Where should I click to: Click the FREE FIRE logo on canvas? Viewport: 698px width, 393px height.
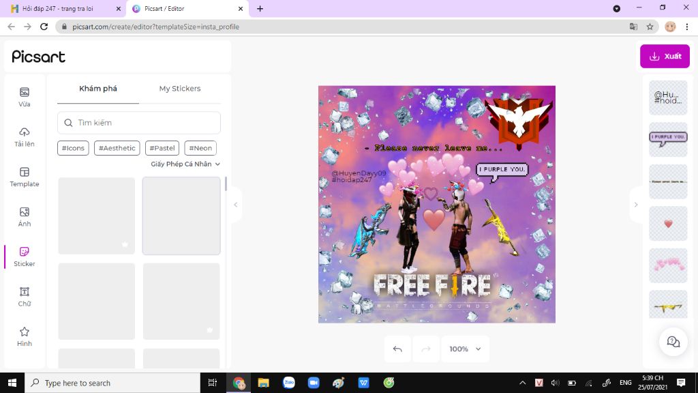click(432, 286)
